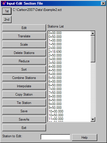Screen dimensions: 107x143
Task: Focus the Station to Edit field
Action: click(56, 137)
